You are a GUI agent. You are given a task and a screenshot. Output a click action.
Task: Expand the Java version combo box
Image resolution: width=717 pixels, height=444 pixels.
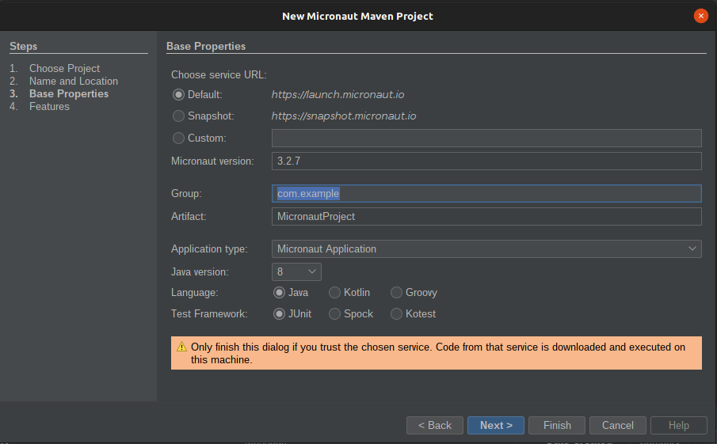[x=297, y=272]
